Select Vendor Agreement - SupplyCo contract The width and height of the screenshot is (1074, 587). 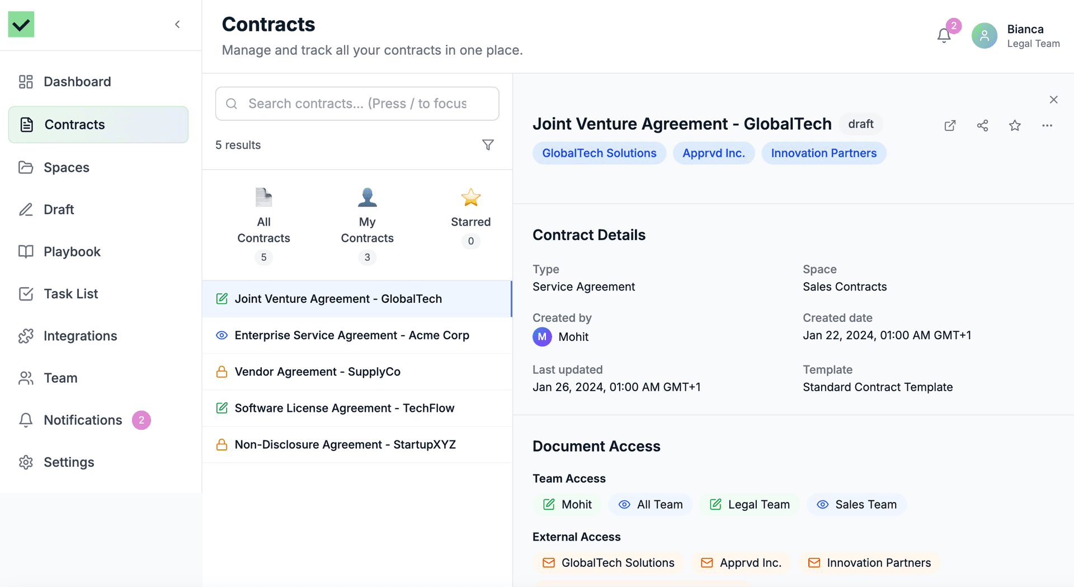[317, 372]
